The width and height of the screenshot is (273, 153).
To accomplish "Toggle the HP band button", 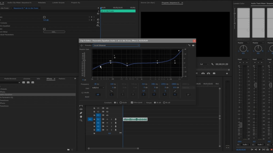I will coord(98,94).
